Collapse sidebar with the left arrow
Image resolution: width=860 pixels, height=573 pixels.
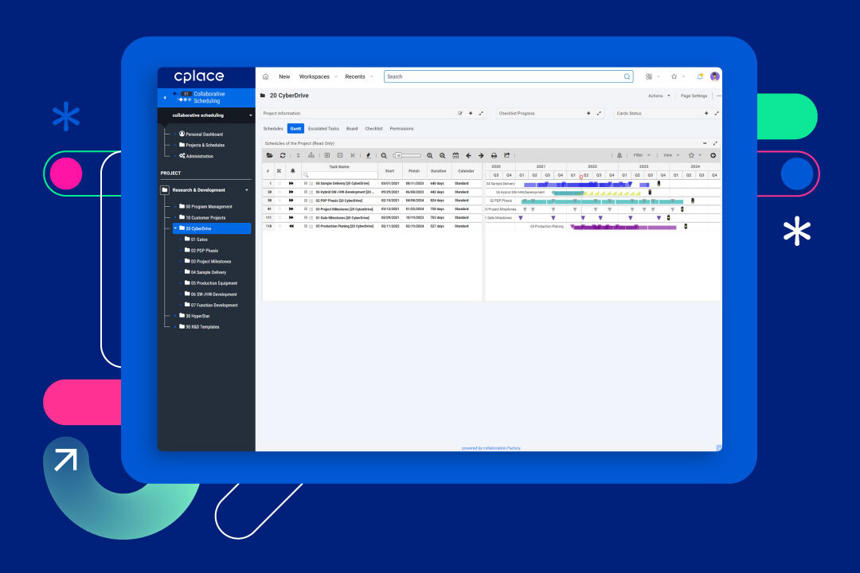(165, 98)
